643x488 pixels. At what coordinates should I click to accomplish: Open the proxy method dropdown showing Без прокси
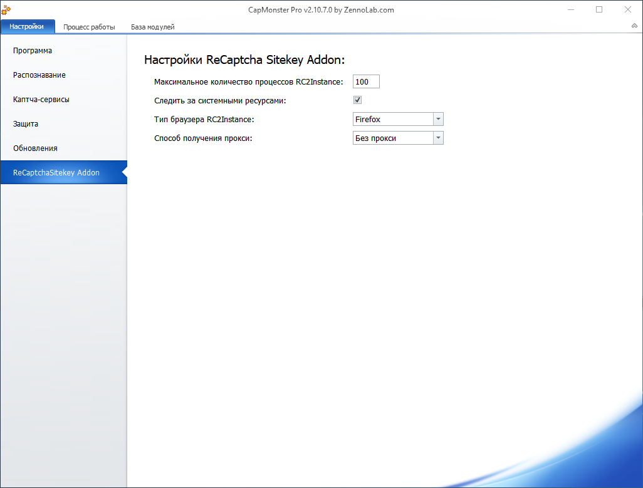pos(398,138)
